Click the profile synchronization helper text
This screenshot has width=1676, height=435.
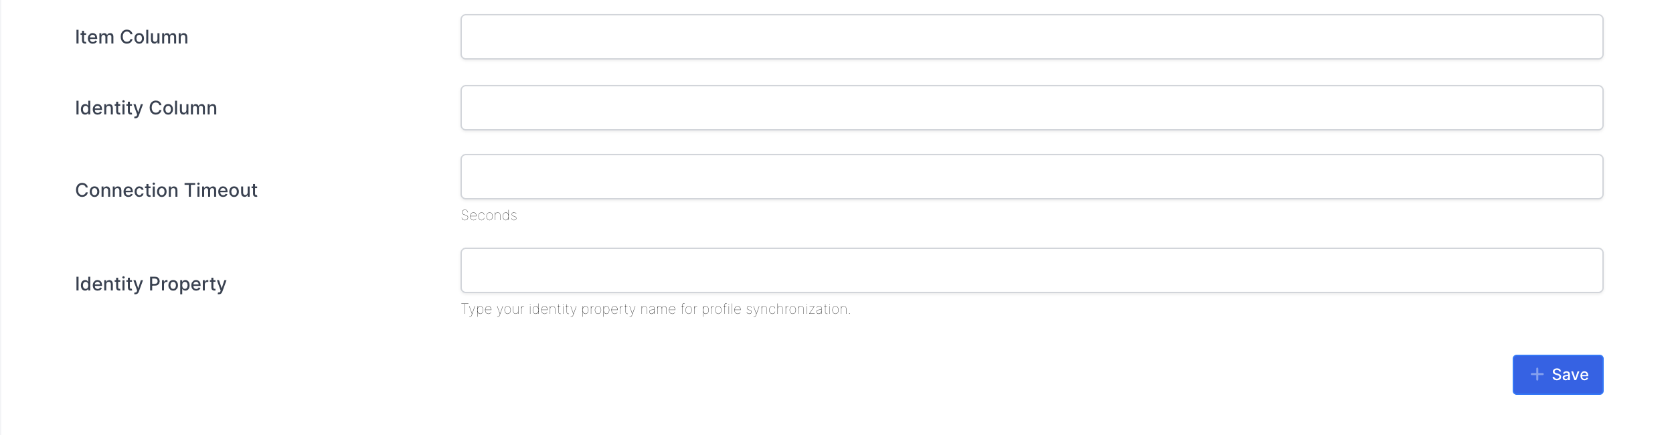[x=655, y=309]
